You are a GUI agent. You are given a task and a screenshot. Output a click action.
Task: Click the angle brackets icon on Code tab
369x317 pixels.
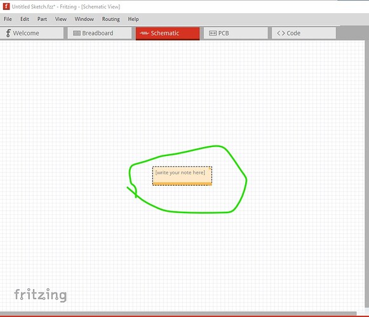[x=281, y=33]
